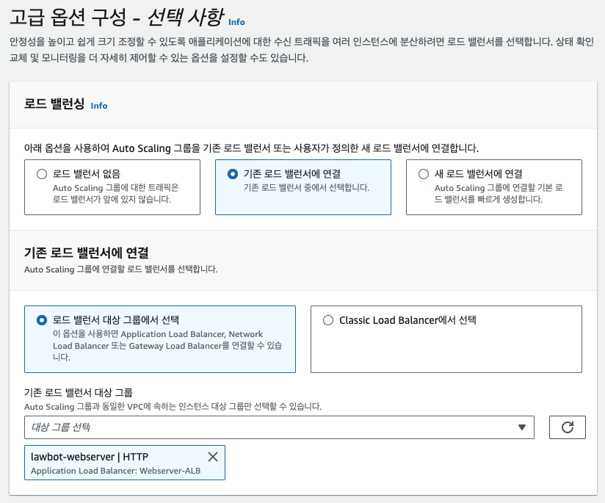Click the refresh target groups icon button
Viewport: 605px width, 503px height.
(567, 427)
